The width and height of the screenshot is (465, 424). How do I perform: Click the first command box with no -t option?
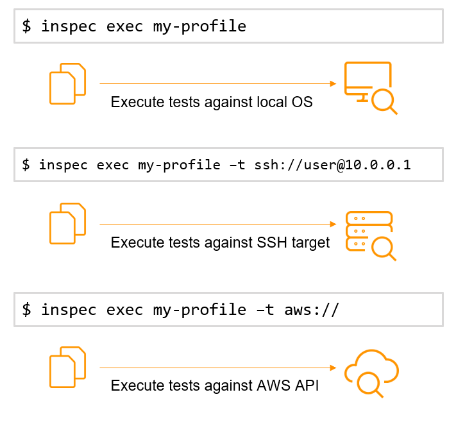[x=228, y=26]
